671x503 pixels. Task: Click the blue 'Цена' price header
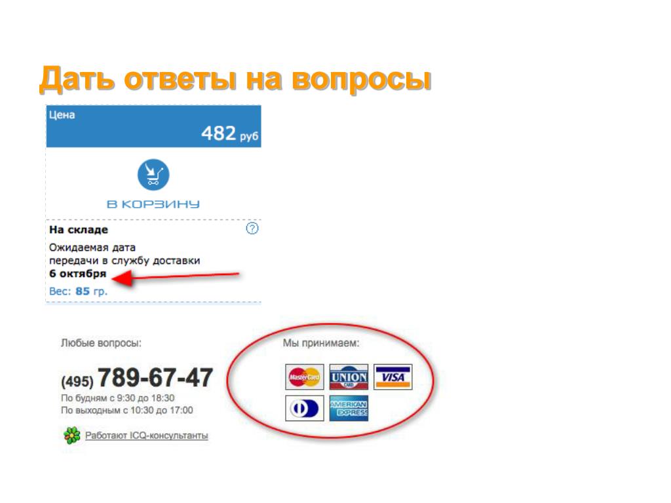(153, 126)
